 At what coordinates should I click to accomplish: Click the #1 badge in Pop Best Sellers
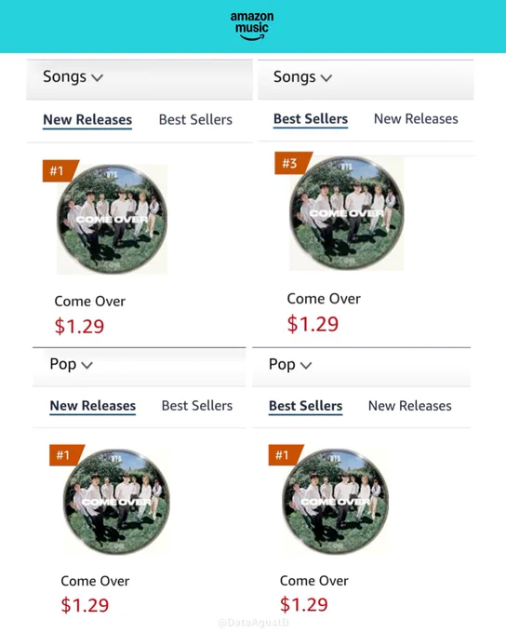285,455
